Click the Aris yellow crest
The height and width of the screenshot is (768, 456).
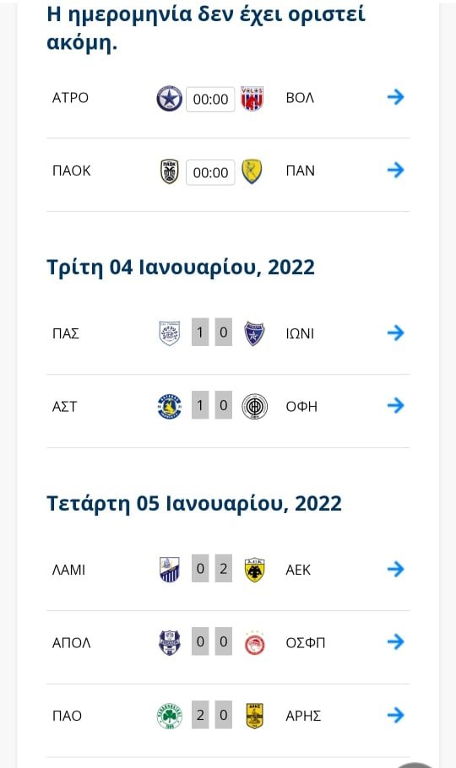click(254, 716)
